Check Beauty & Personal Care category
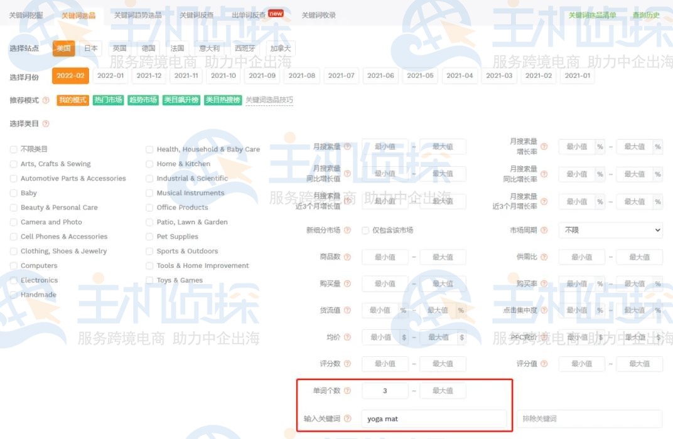The width and height of the screenshot is (673, 439). 14,208
